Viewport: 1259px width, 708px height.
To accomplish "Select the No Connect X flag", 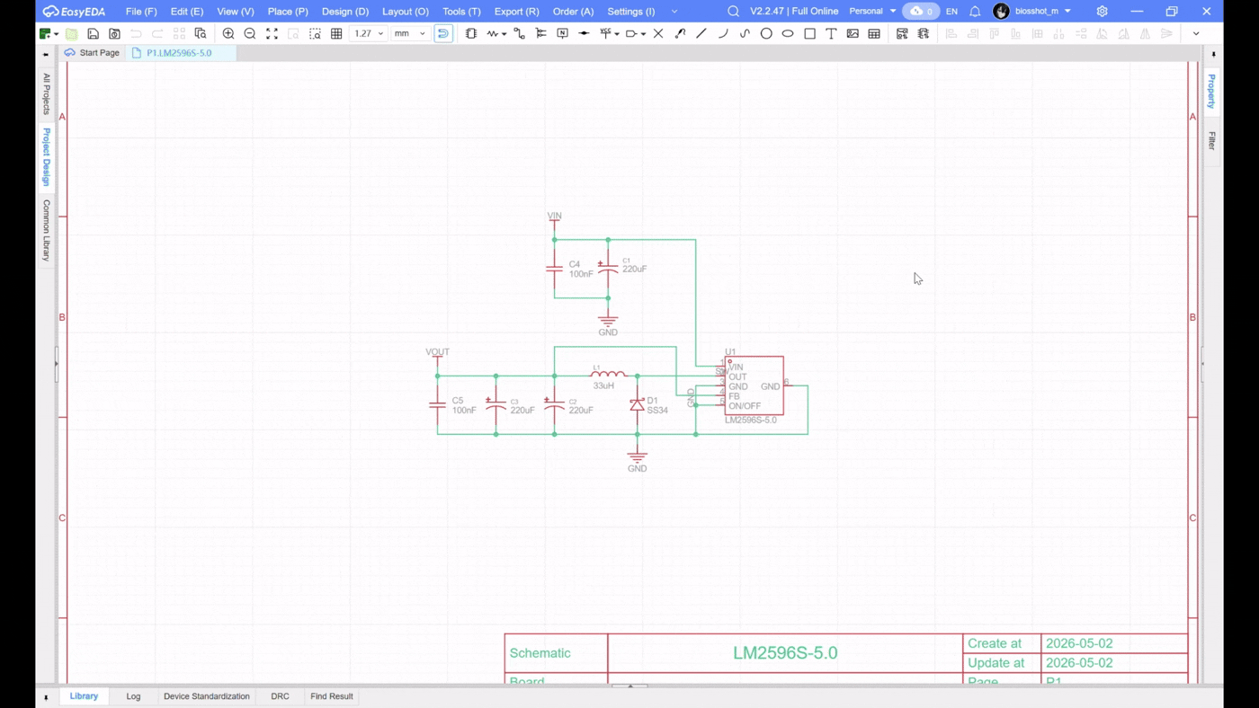I will [658, 33].
